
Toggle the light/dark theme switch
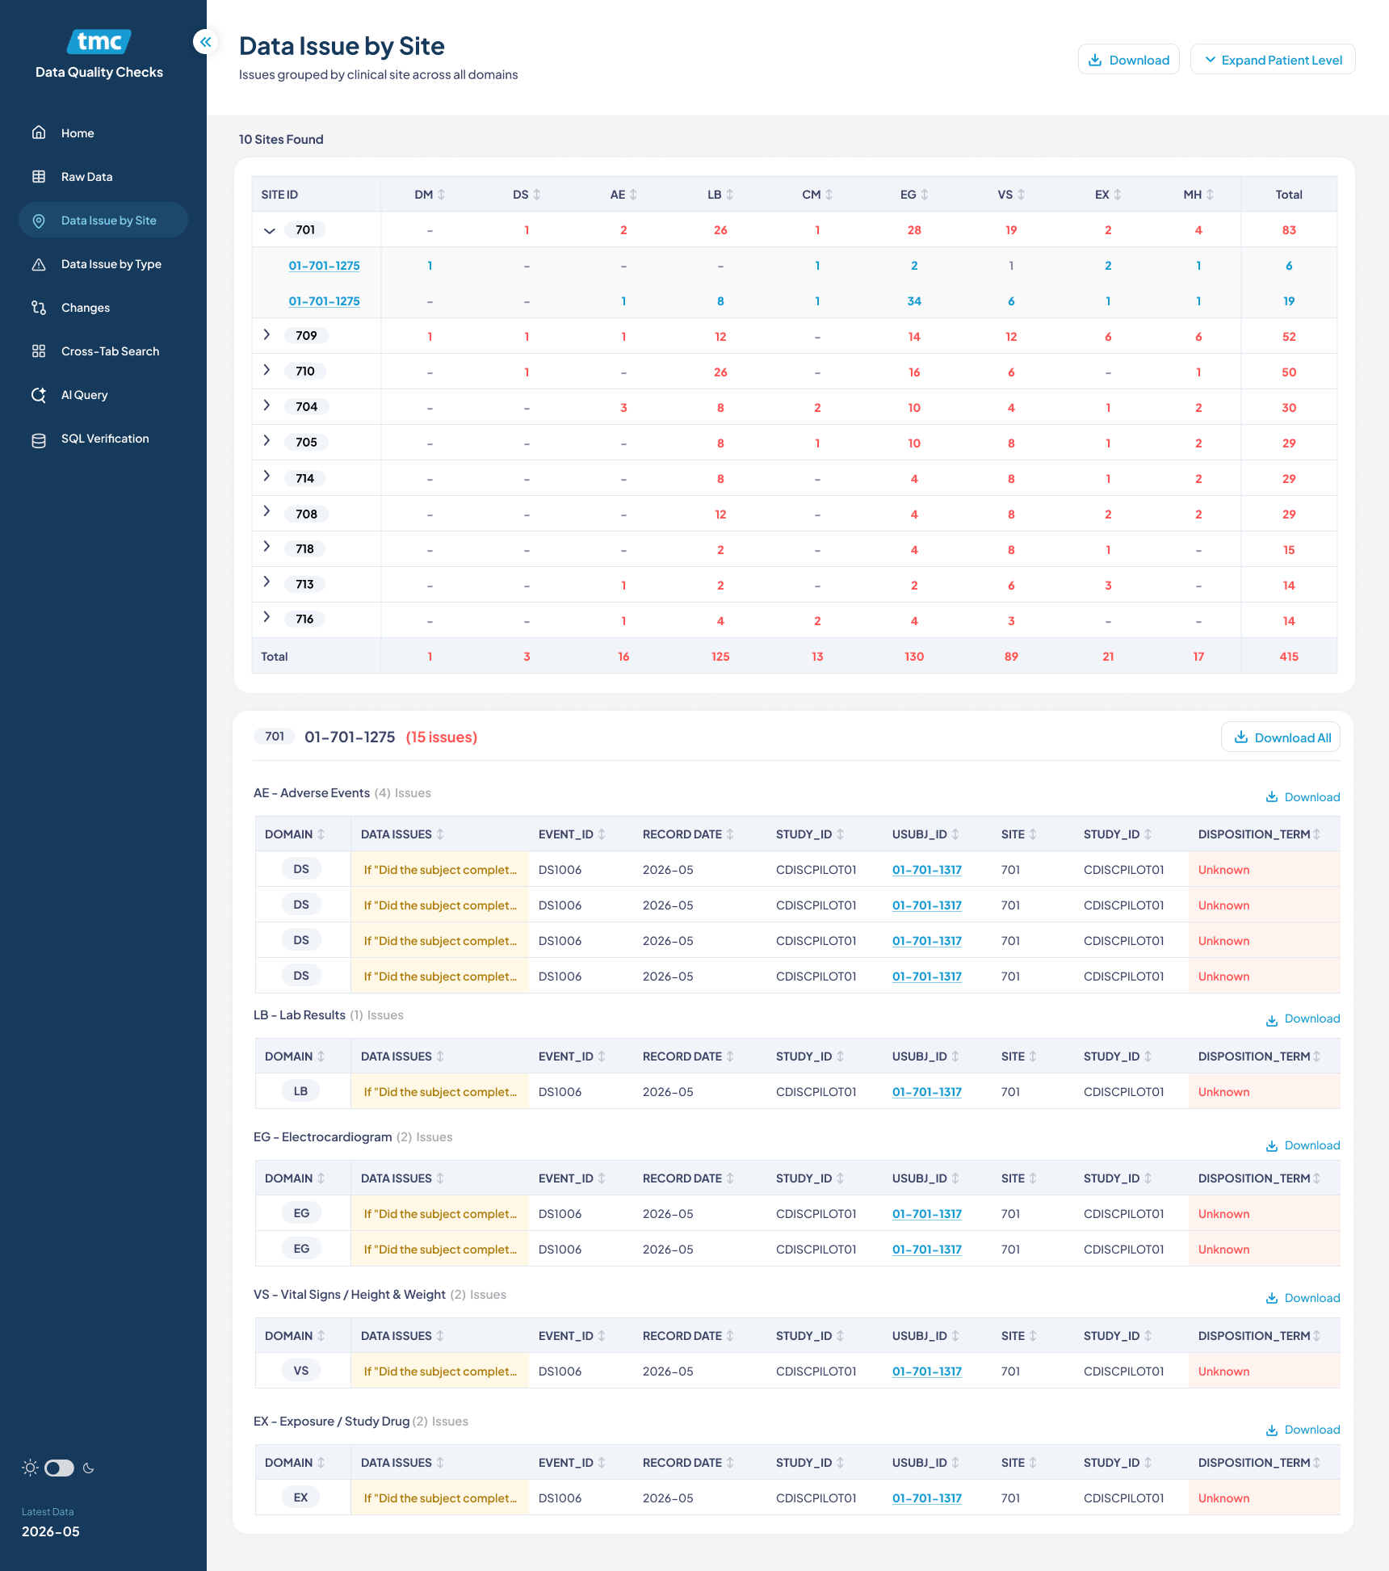pyautogui.click(x=59, y=1468)
